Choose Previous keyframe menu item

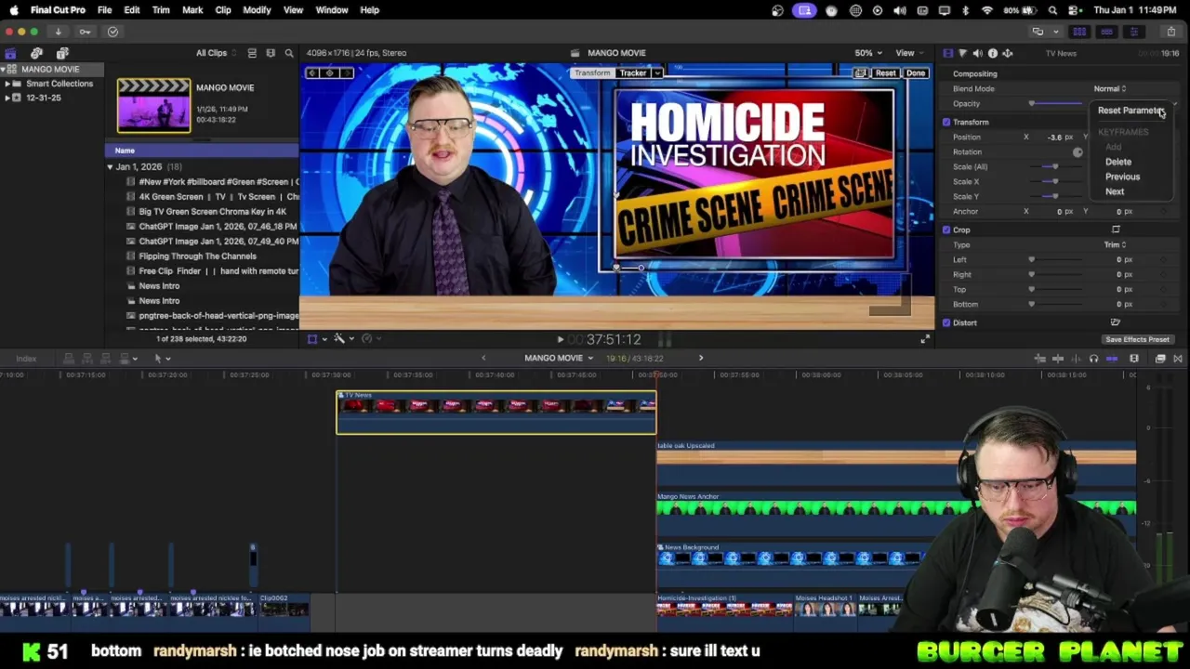1122,177
